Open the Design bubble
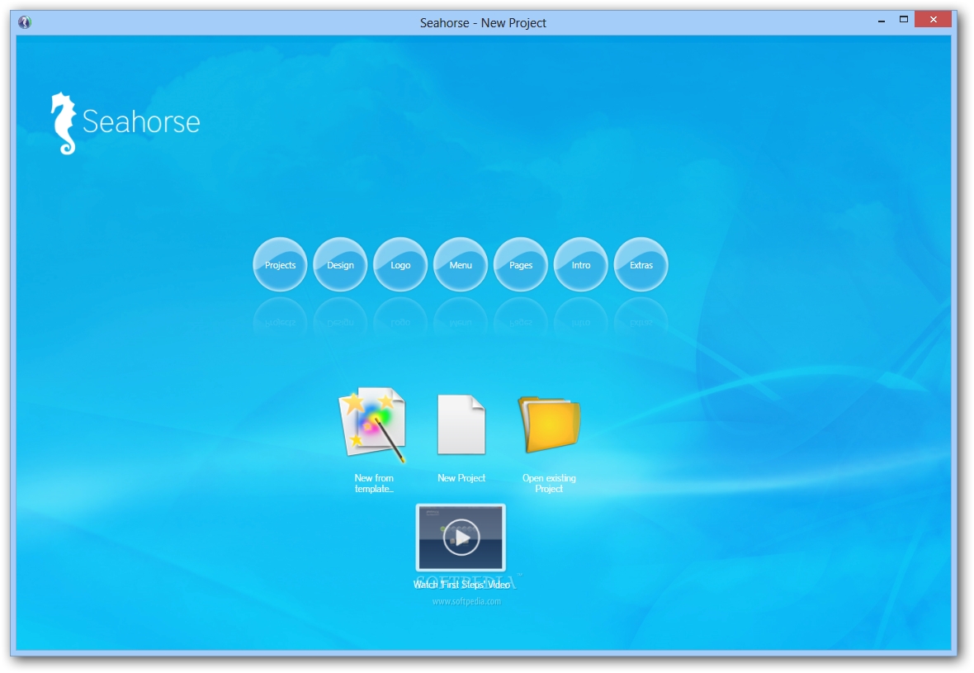 340,265
